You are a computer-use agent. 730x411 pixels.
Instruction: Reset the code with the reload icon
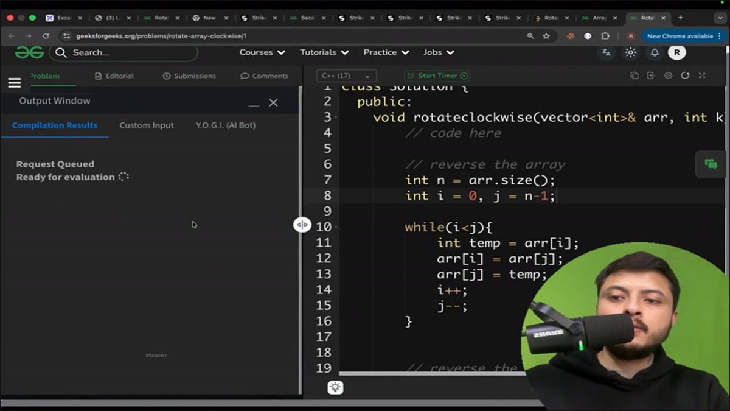[685, 75]
